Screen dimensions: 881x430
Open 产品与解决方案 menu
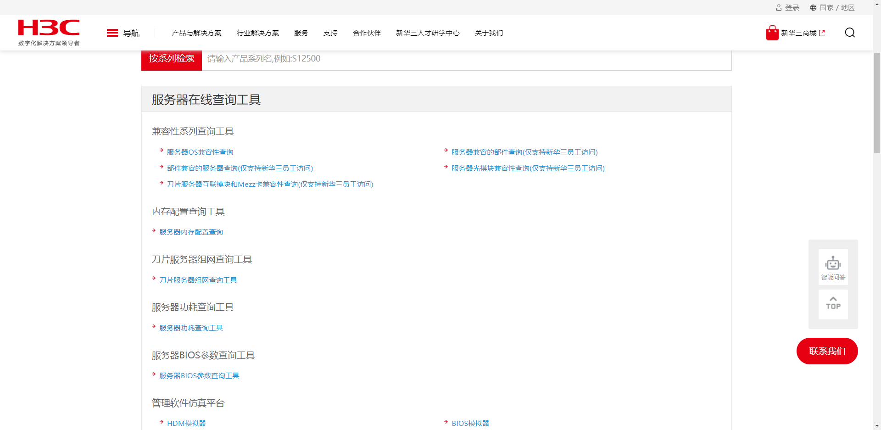(197, 33)
